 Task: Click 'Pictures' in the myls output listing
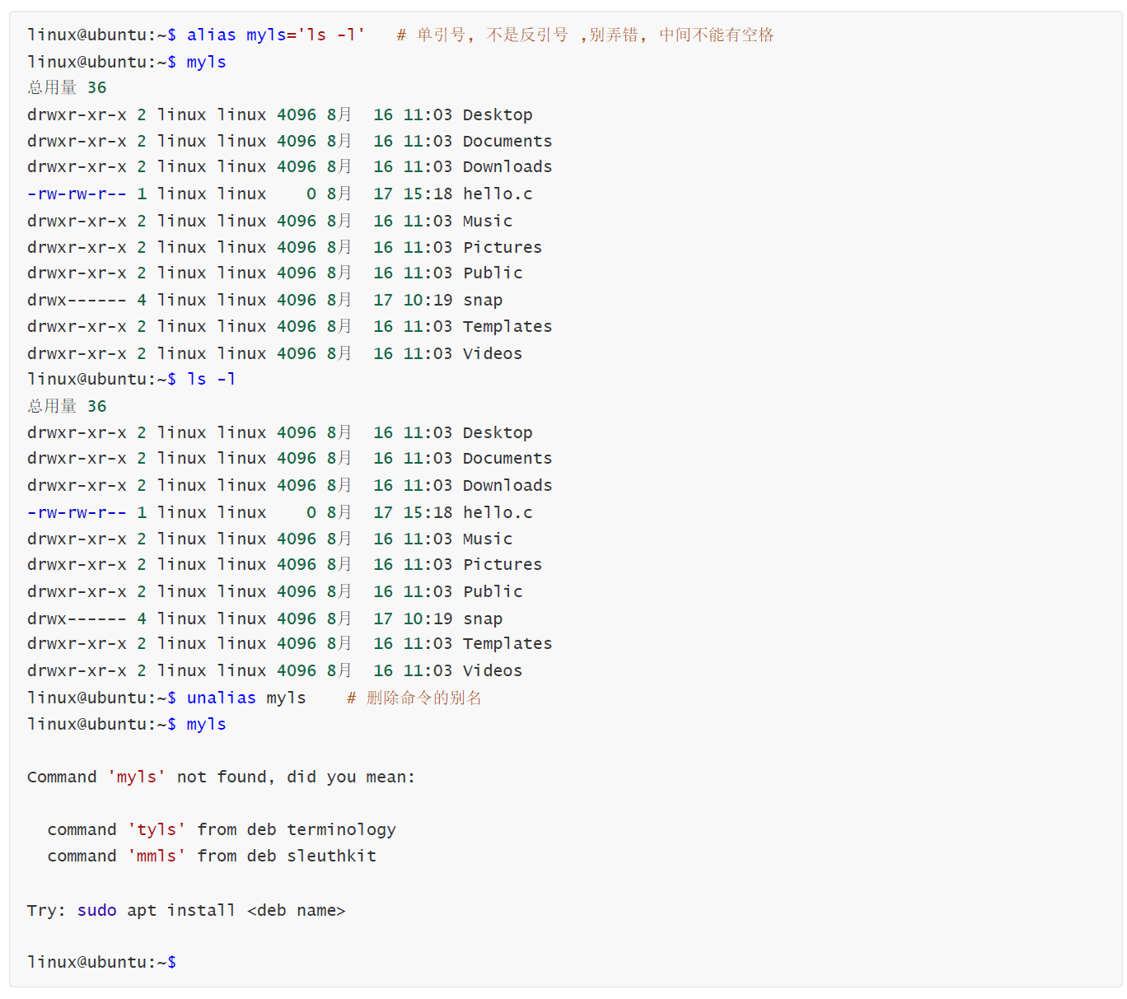503,247
